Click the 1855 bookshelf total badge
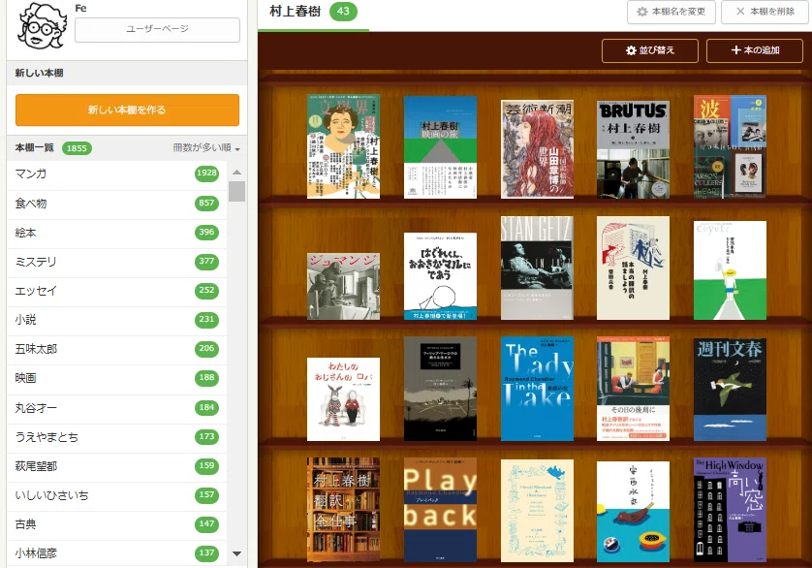Viewport: 812px width, 568px height. (x=77, y=148)
